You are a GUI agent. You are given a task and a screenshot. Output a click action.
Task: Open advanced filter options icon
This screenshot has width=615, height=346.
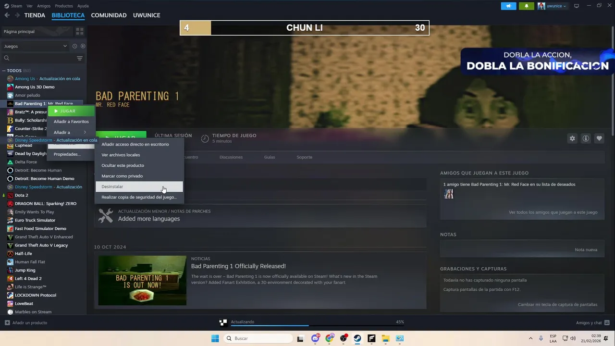[80, 58]
